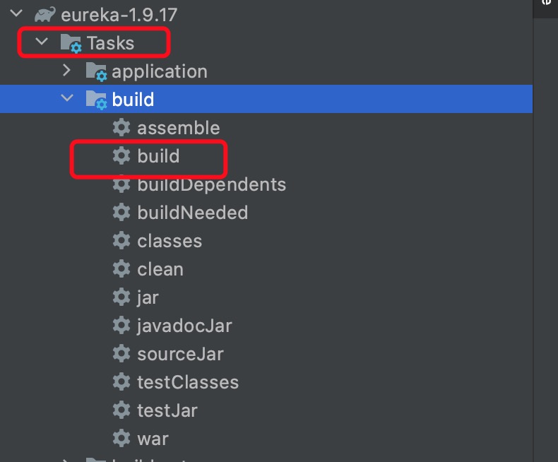This screenshot has width=558, height=462.
Task: Select the buildDependents task
Action: (x=212, y=184)
